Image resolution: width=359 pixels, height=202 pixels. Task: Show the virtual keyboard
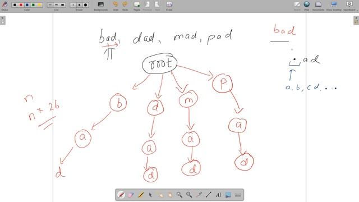coord(238,195)
